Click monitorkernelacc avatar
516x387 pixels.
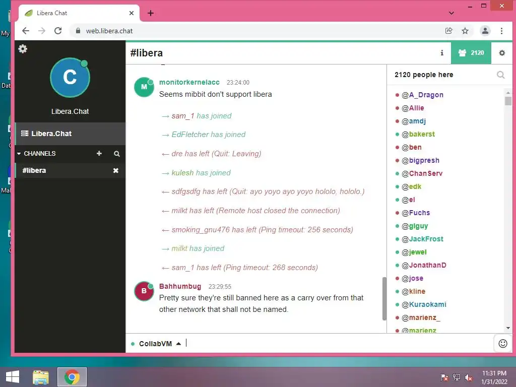click(144, 87)
